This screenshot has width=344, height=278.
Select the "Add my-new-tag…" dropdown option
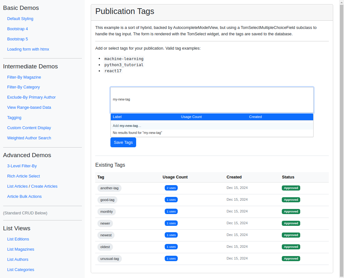pyautogui.click(x=212, y=126)
